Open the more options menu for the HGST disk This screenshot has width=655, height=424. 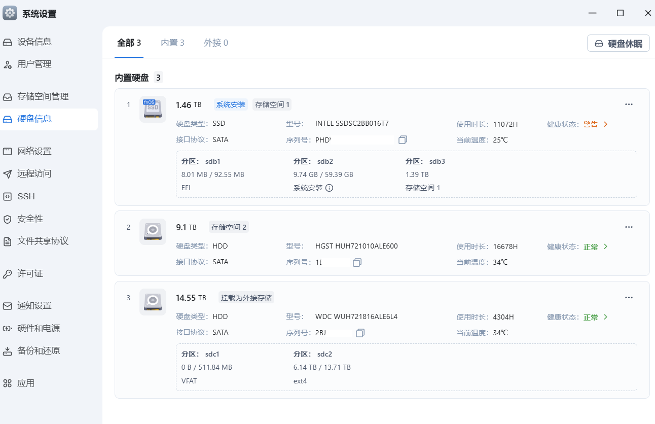pyautogui.click(x=629, y=227)
